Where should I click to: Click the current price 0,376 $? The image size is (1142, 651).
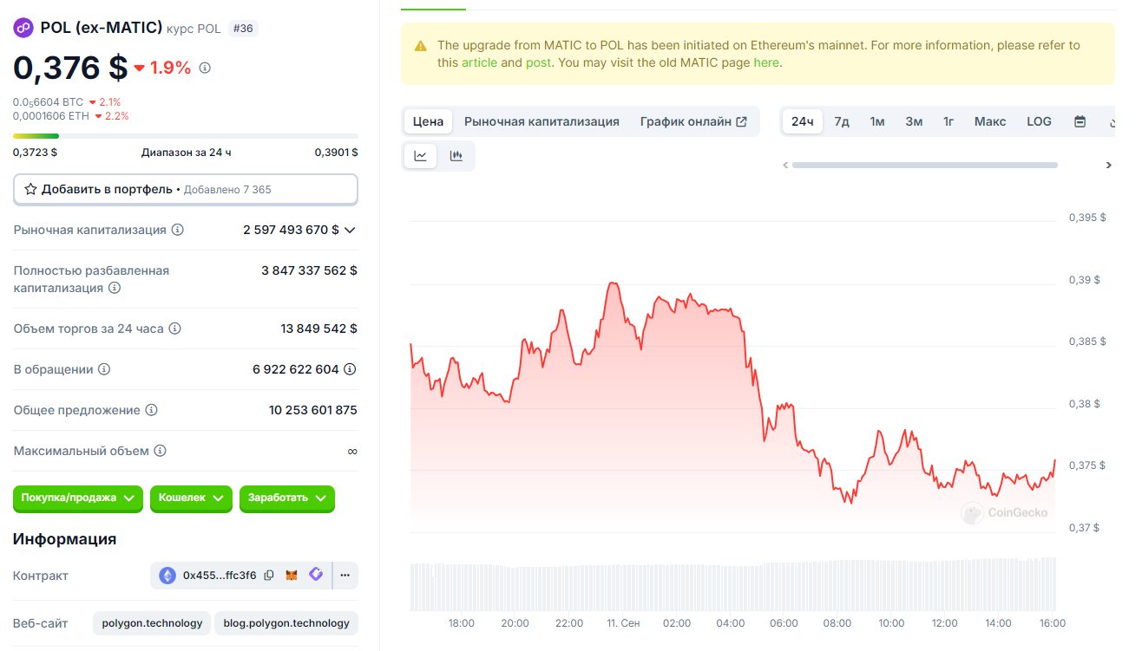[x=70, y=68]
